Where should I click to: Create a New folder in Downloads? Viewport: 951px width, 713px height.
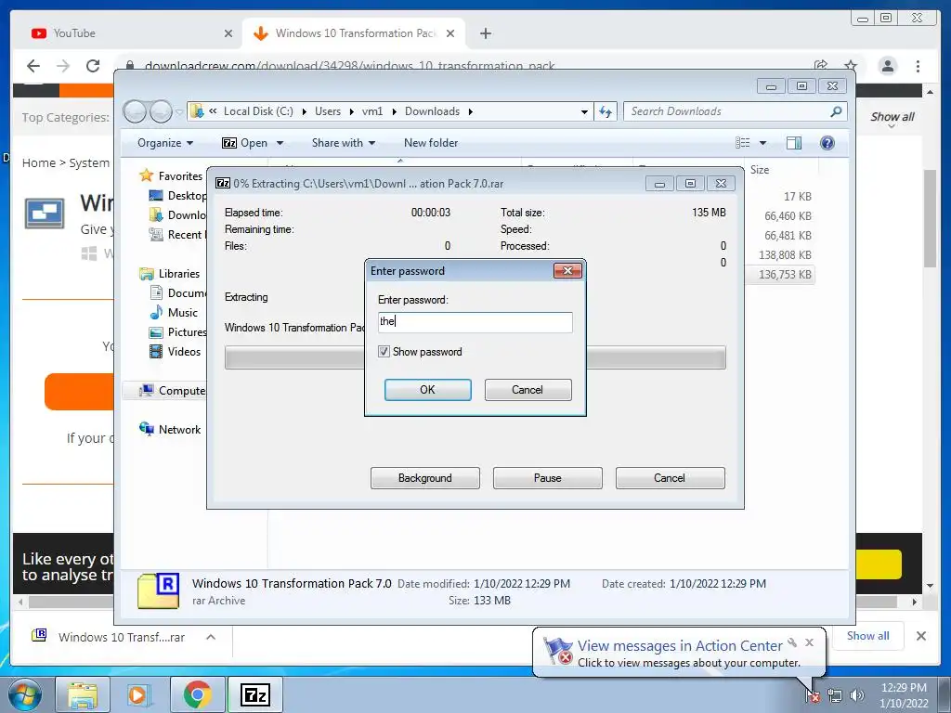431,143
